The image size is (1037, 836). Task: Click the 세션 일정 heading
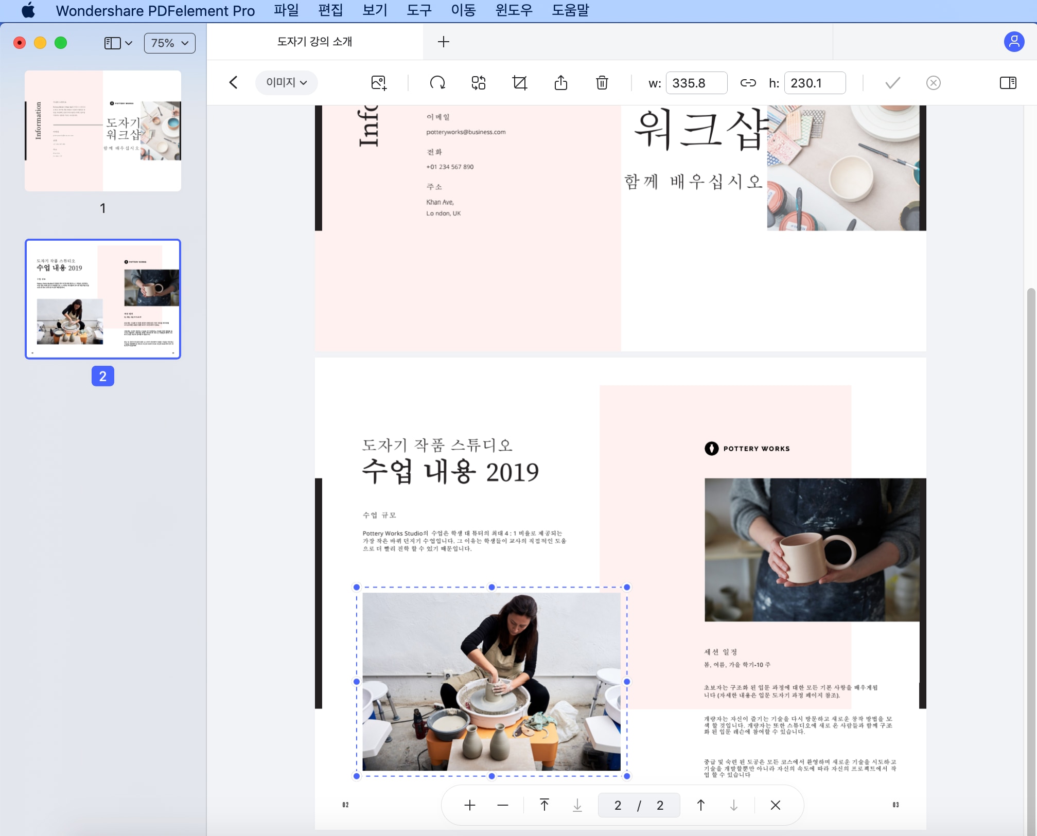click(720, 652)
